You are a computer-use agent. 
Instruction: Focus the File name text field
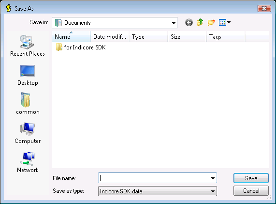click(x=154, y=178)
